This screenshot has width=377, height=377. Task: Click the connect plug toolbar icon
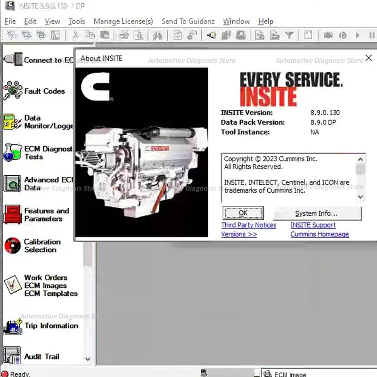[212, 35]
